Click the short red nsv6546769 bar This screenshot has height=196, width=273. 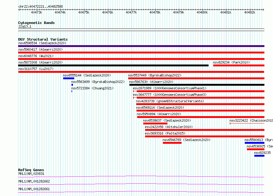172,143
